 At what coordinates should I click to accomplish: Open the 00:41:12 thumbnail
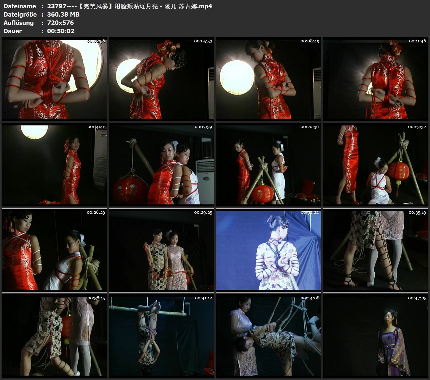point(162,336)
